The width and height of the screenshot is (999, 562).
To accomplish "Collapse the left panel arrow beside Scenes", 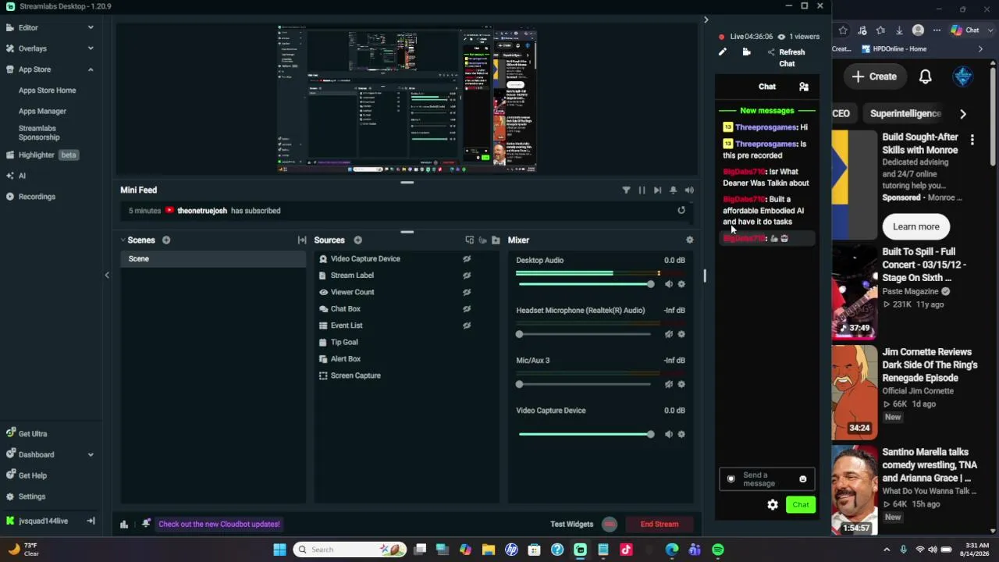I will click(107, 275).
